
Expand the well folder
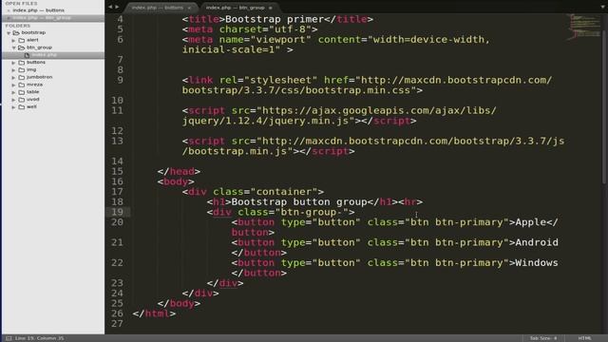pyautogui.click(x=13, y=107)
